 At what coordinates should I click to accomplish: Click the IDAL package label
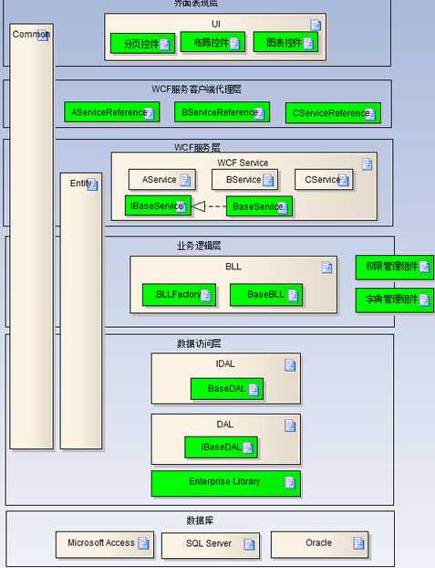coord(225,363)
